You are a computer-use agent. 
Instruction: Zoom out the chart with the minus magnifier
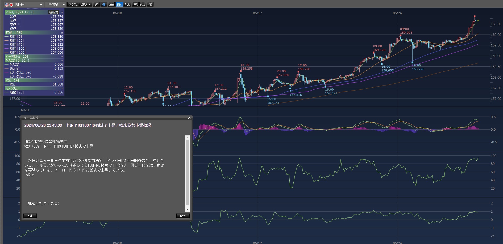click(143, 5)
